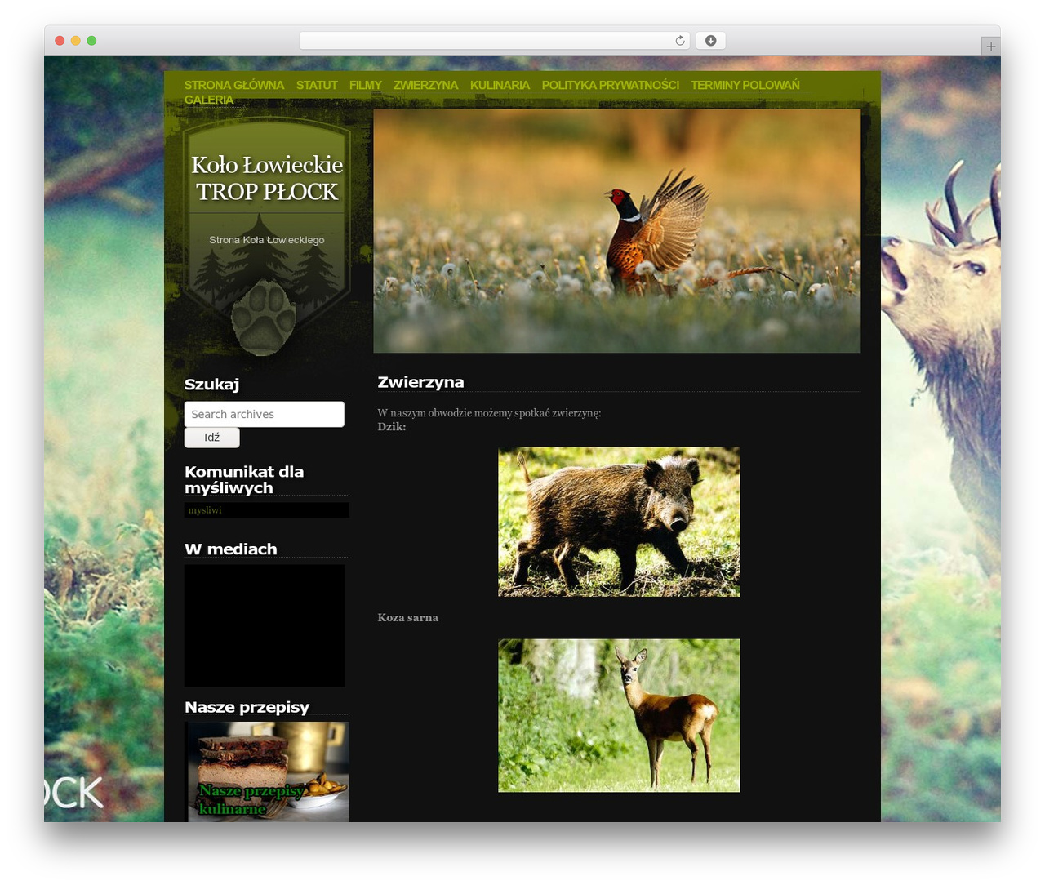Screen dimensions: 1045x885
Task: Select ZWIERZYNA in the navigation
Action: click(425, 85)
